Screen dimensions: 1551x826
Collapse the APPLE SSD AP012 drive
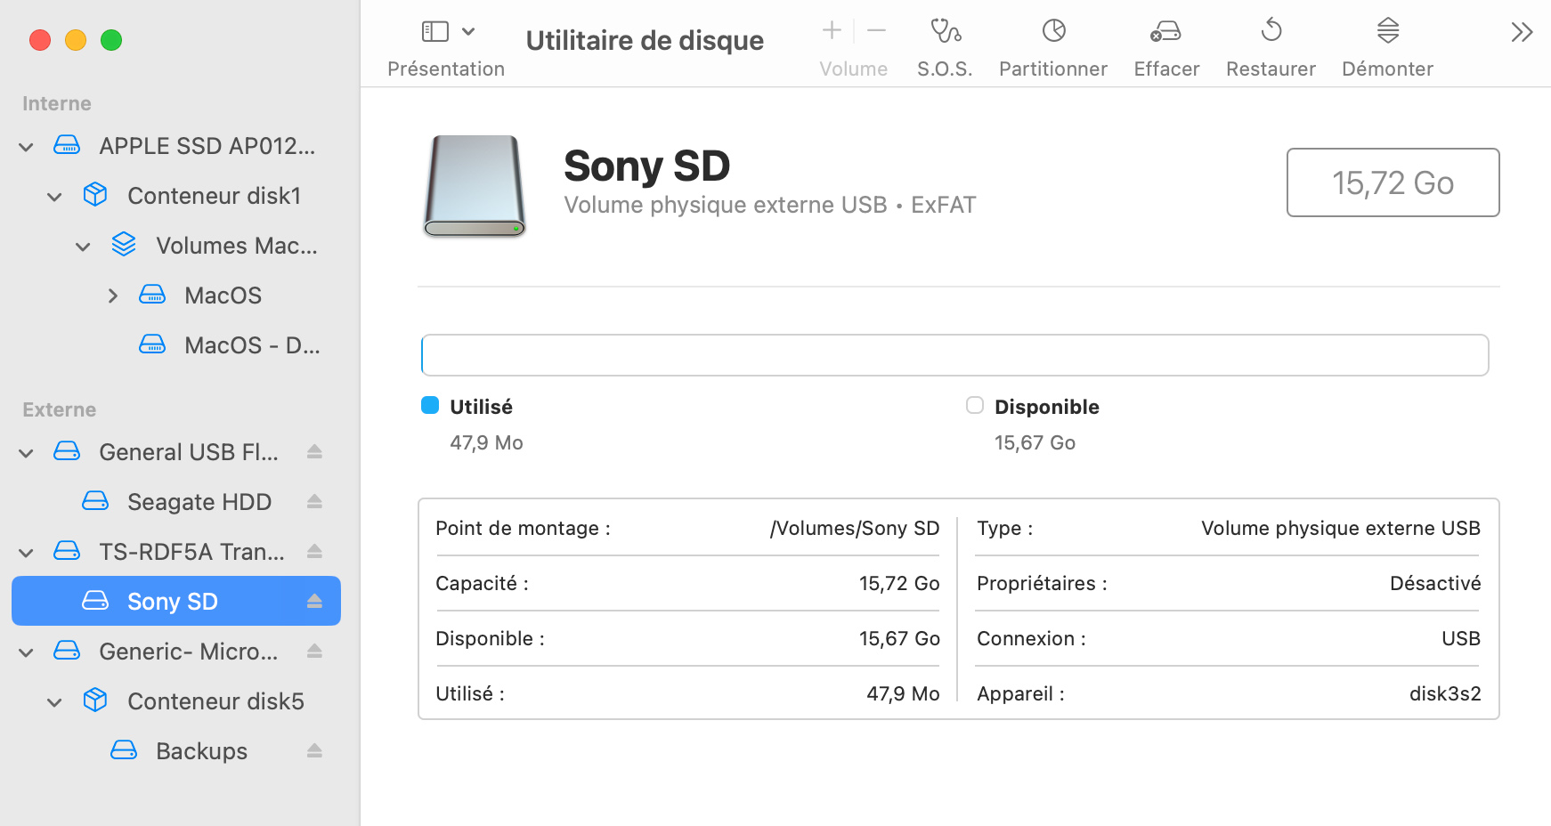coord(26,146)
